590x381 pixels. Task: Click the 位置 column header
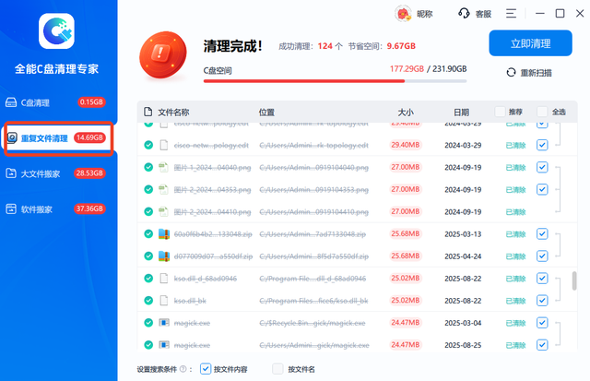[266, 113]
